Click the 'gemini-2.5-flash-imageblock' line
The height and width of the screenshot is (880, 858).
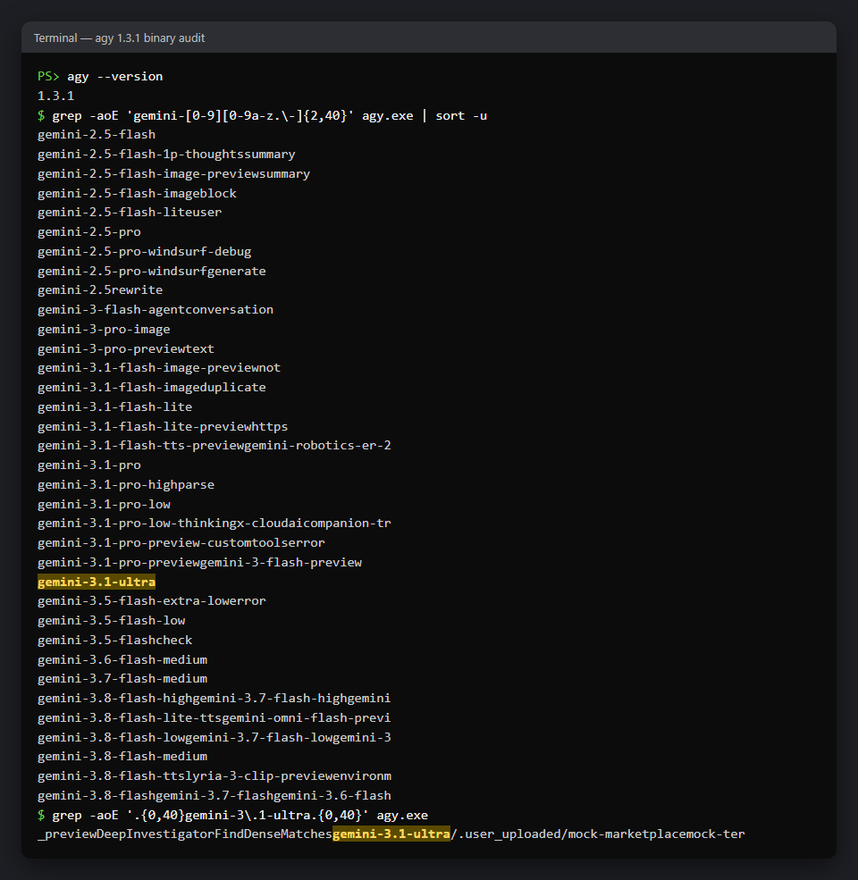click(137, 193)
